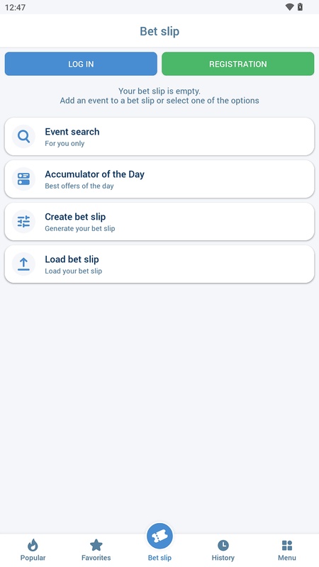Go to the Favorites tab label
Viewport: 319px width, 567px height.
(x=96, y=558)
